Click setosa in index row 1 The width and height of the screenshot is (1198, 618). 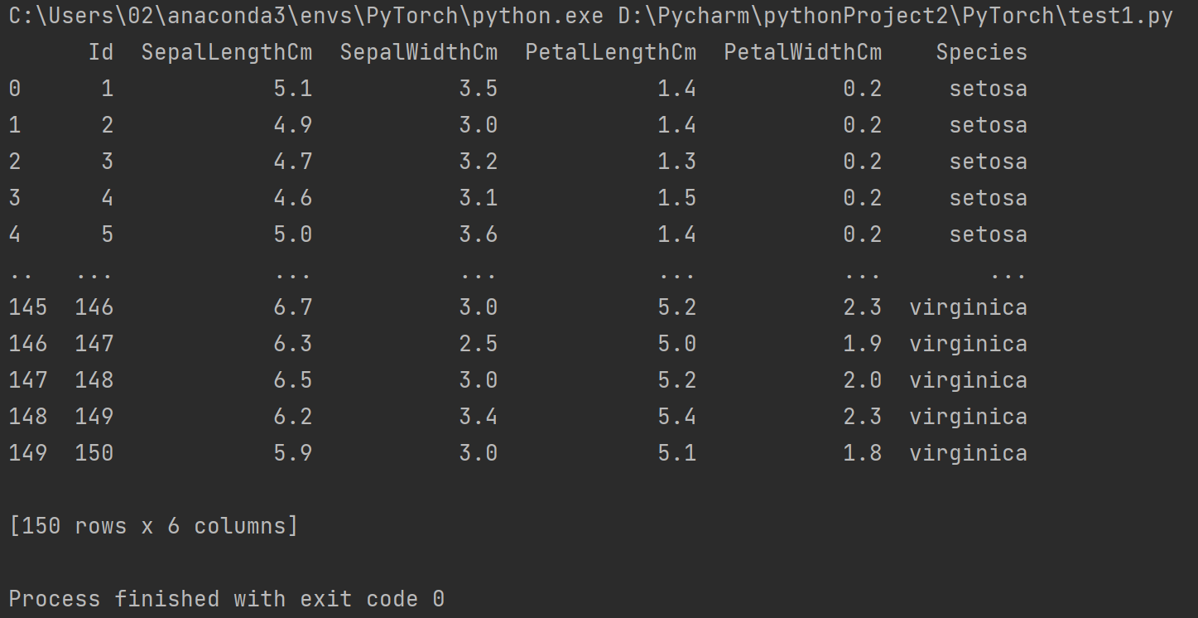(x=989, y=125)
